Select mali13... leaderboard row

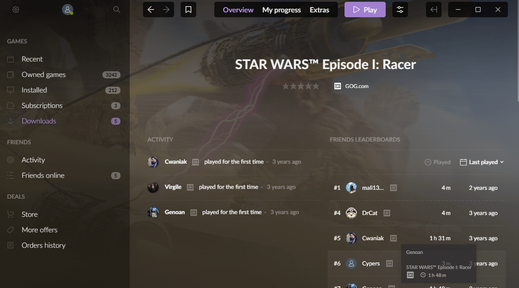pyautogui.click(x=417, y=188)
